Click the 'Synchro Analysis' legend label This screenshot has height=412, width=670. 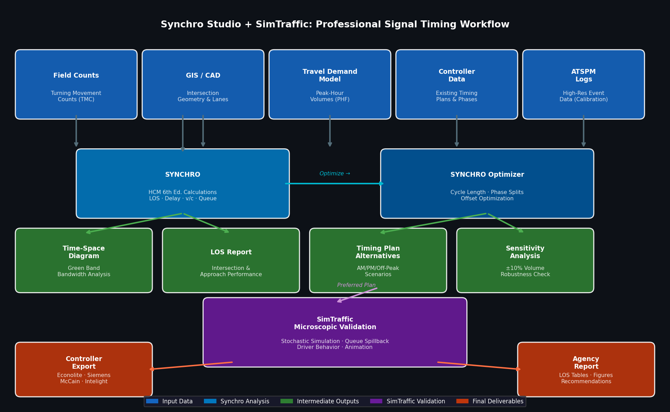pyautogui.click(x=245, y=401)
